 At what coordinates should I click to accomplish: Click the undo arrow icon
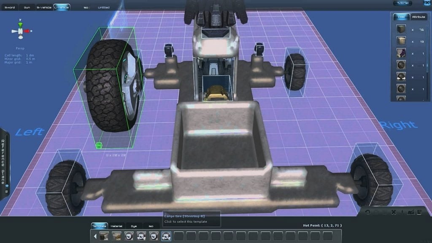[x=368, y=212]
